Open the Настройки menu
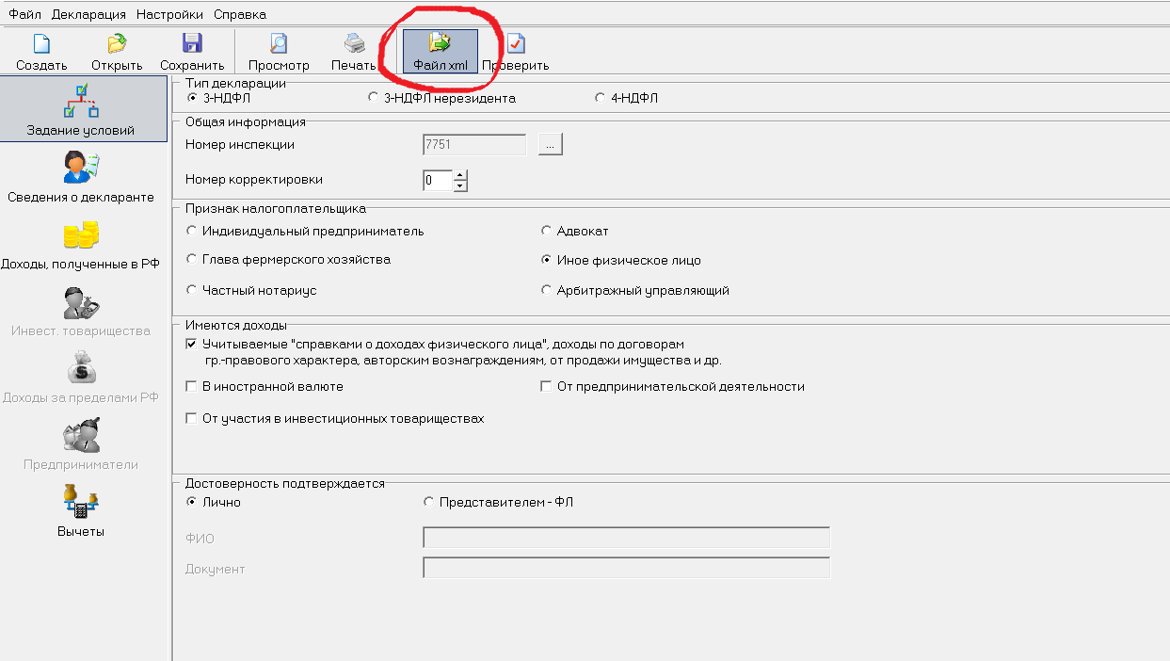The height and width of the screenshot is (661, 1170). 170,14
